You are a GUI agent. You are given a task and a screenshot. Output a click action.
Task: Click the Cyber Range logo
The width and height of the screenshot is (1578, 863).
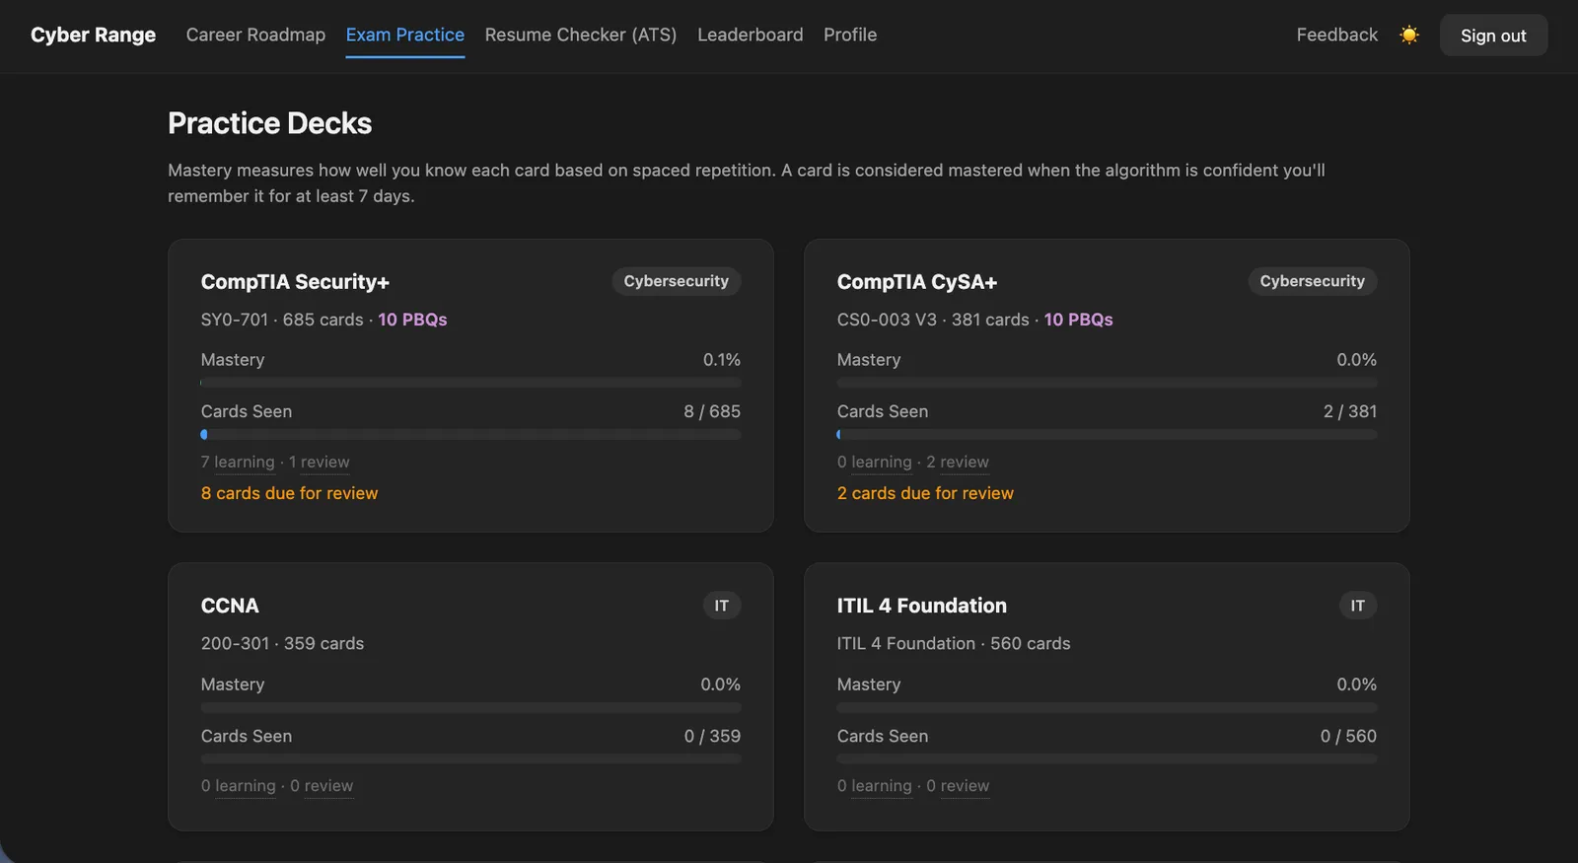(93, 35)
